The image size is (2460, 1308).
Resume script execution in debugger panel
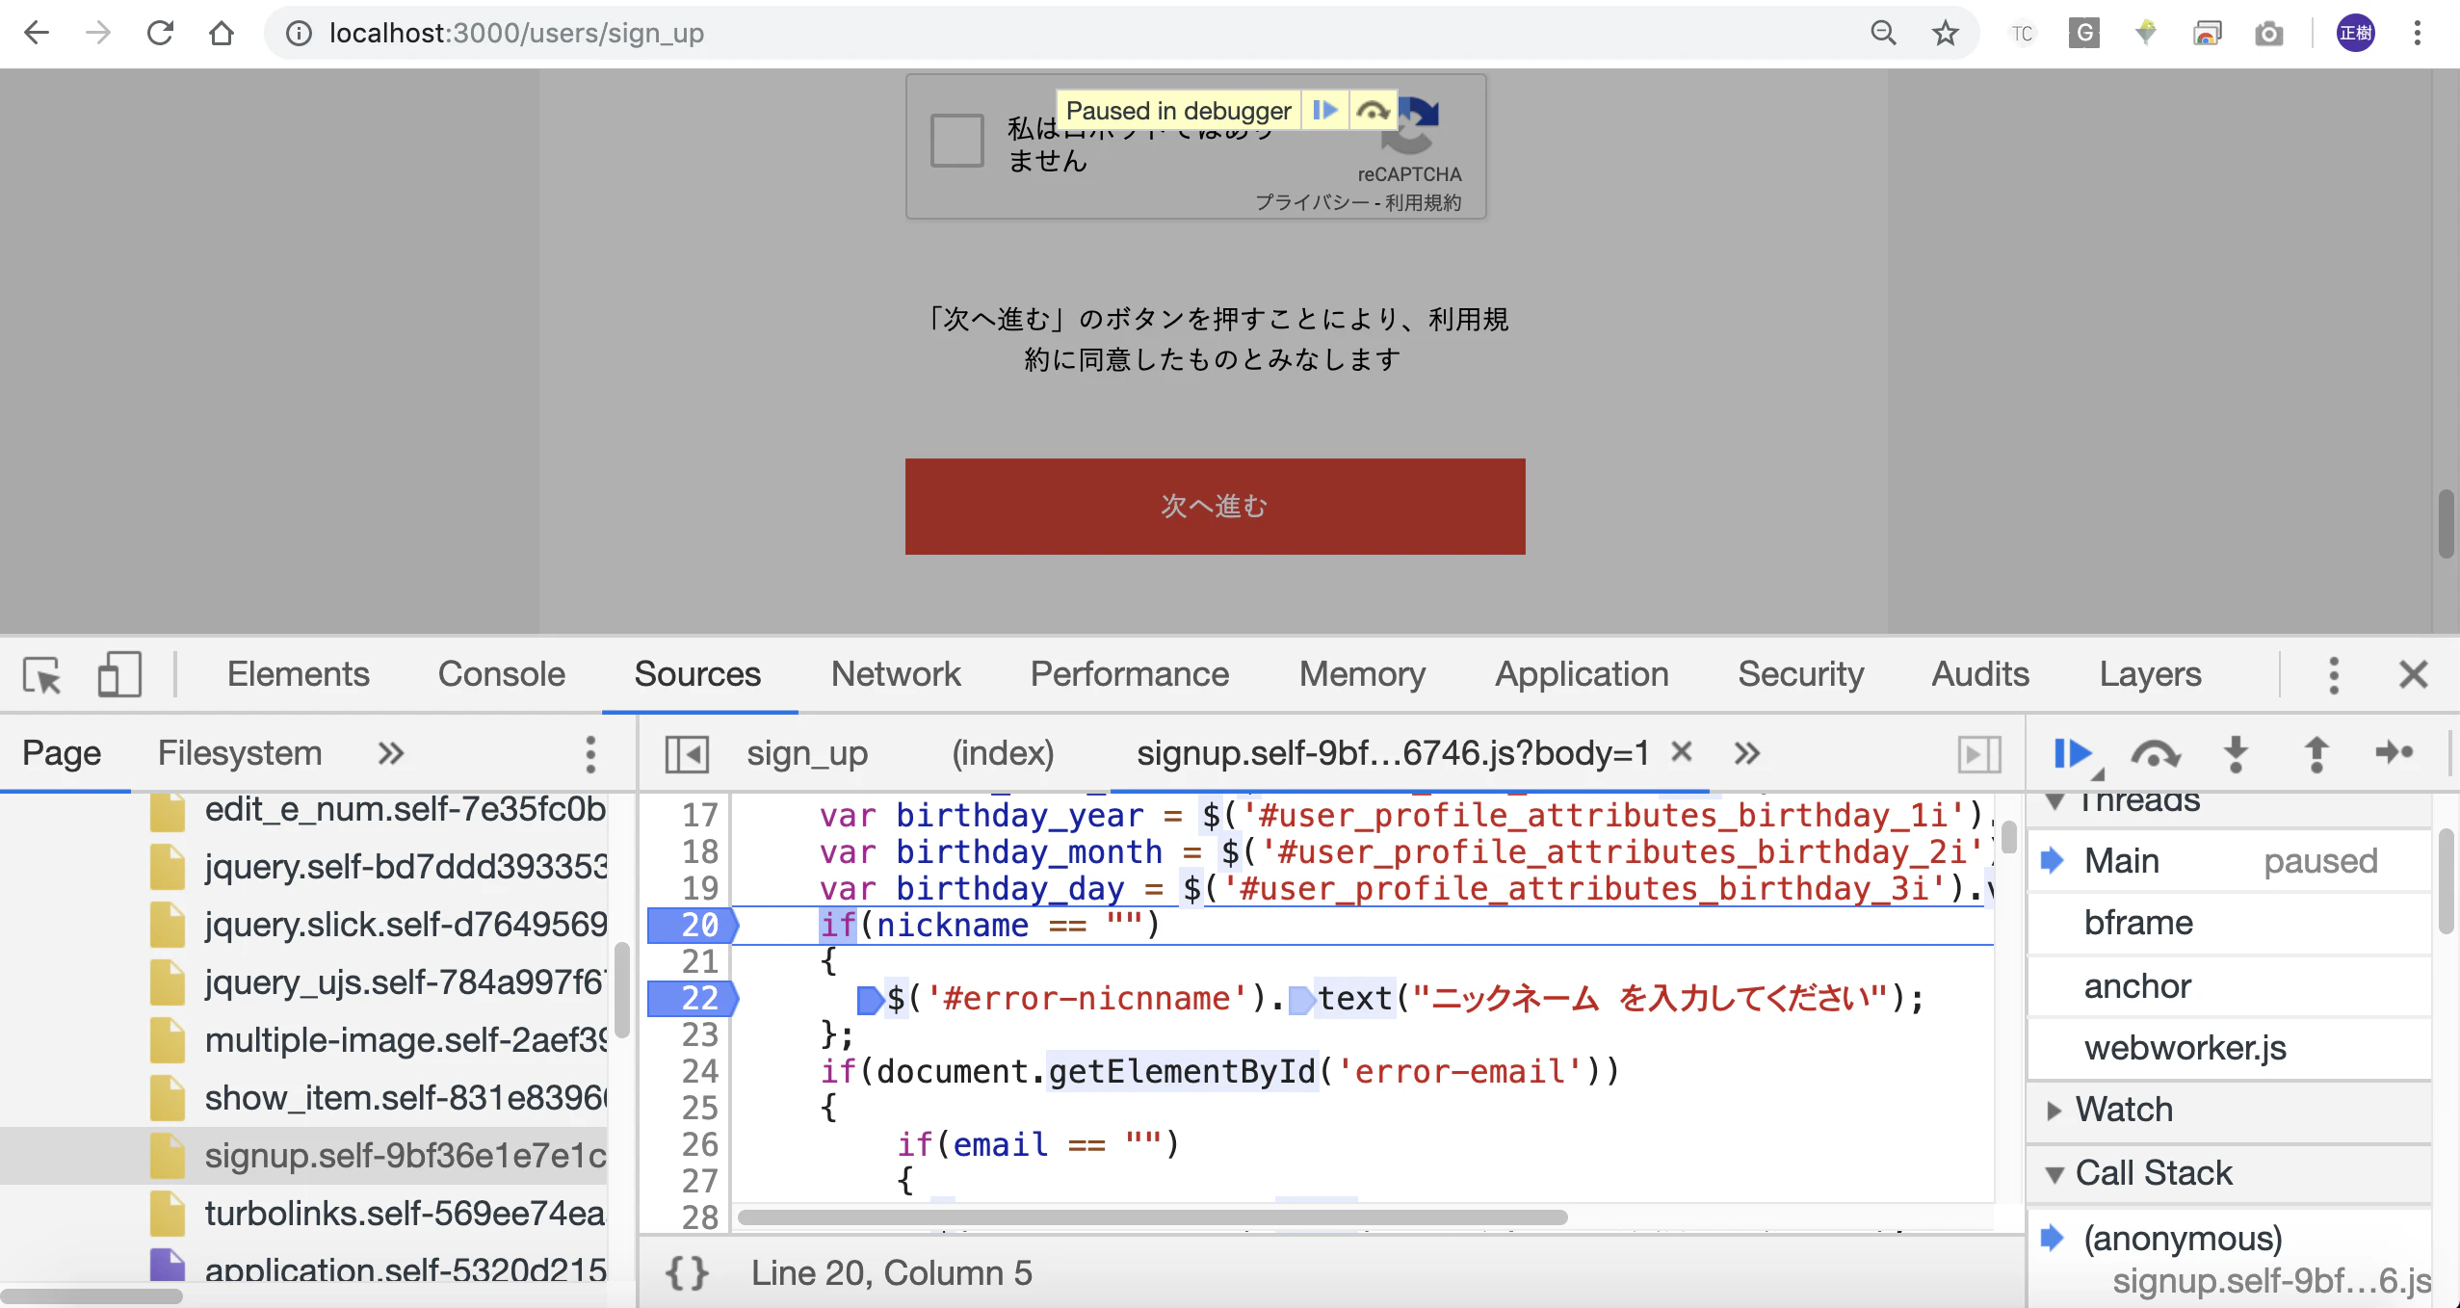click(x=2073, y=753)
